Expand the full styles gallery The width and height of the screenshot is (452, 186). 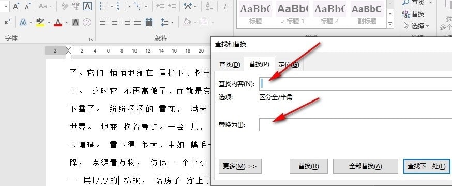[390, 24]
